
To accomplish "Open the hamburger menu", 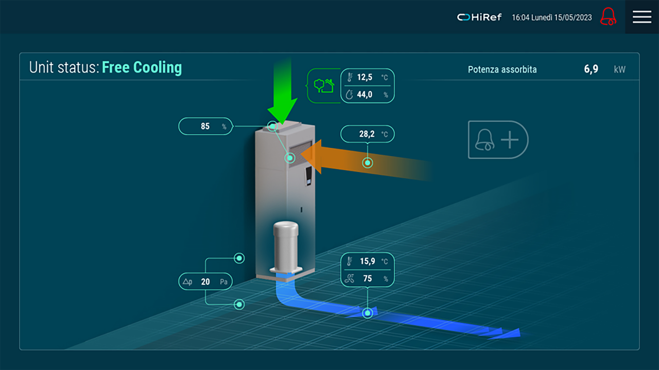I will 642,17.
